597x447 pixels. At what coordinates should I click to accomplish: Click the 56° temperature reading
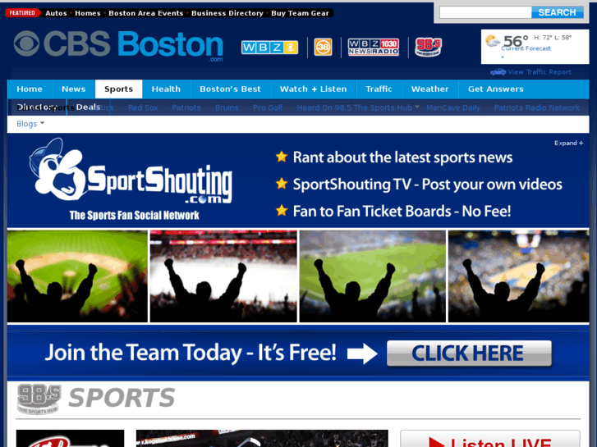coord(516,41)
